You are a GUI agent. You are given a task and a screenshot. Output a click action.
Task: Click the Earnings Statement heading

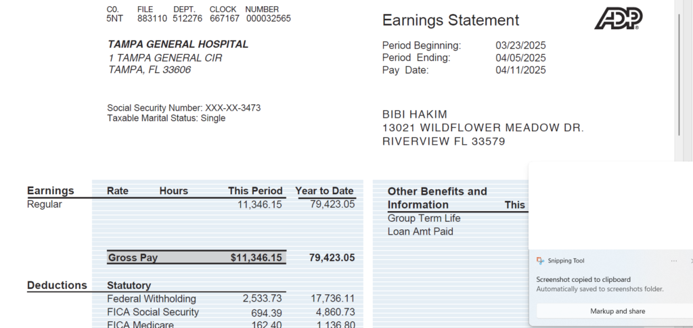tap(451, 20)
